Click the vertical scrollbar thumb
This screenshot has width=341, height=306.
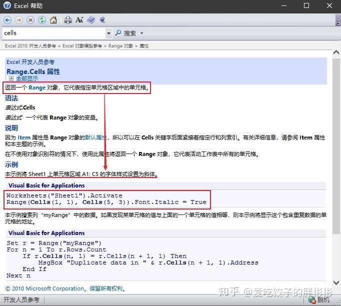click(x=336, y=145)
